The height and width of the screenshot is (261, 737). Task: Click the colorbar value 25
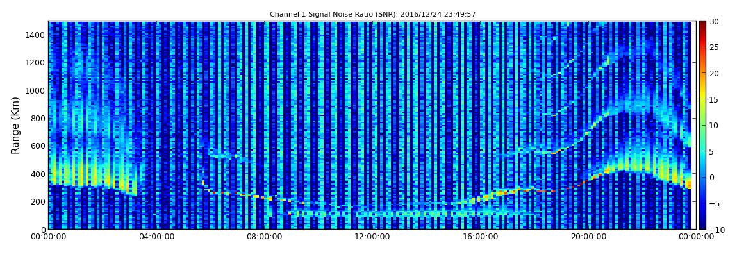pyautogui.click(x=714, y=47)
